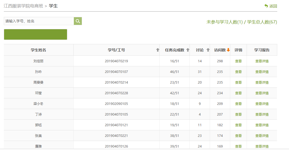
Task: View 查看 details for 梁小冬
Action: [238, 104]
